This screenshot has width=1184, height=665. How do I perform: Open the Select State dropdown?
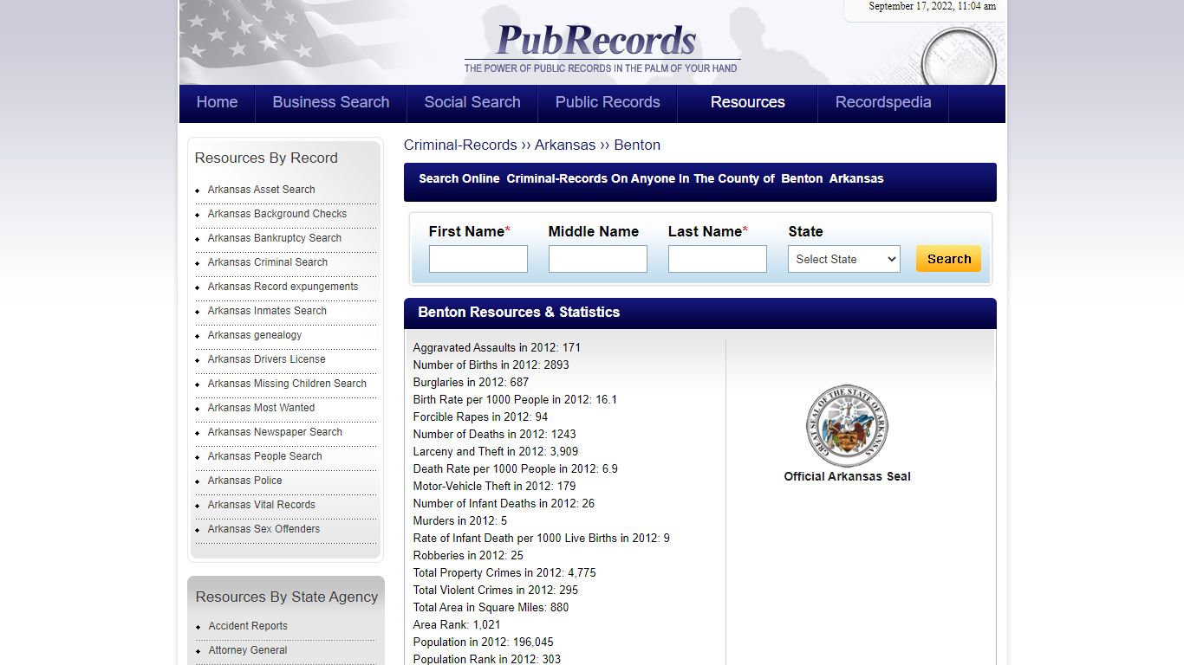point(844,259)
